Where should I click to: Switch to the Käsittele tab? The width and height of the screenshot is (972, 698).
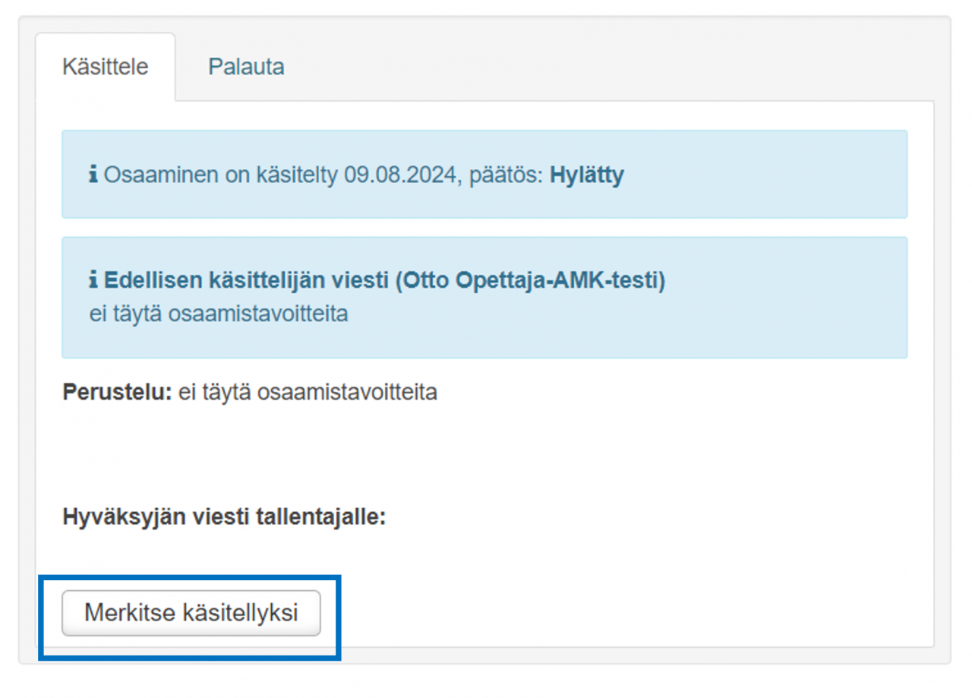[105, 67]
